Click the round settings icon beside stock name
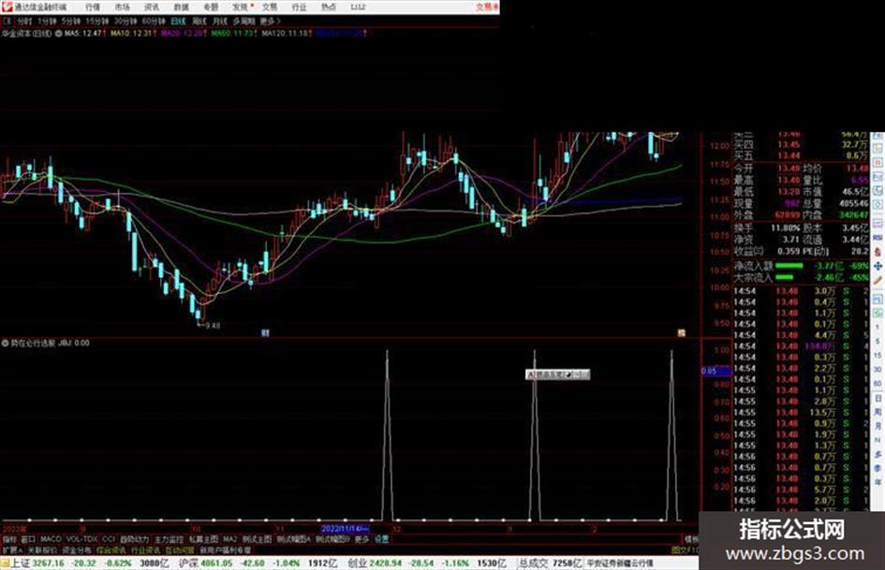This screenshot has width=885, height=570. (x=57, y=34)
